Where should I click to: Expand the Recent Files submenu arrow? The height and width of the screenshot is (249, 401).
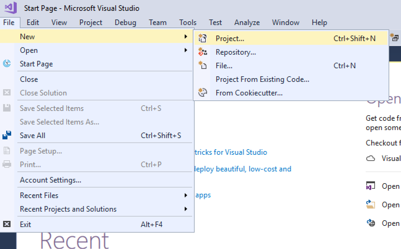[x=186, y=195]
